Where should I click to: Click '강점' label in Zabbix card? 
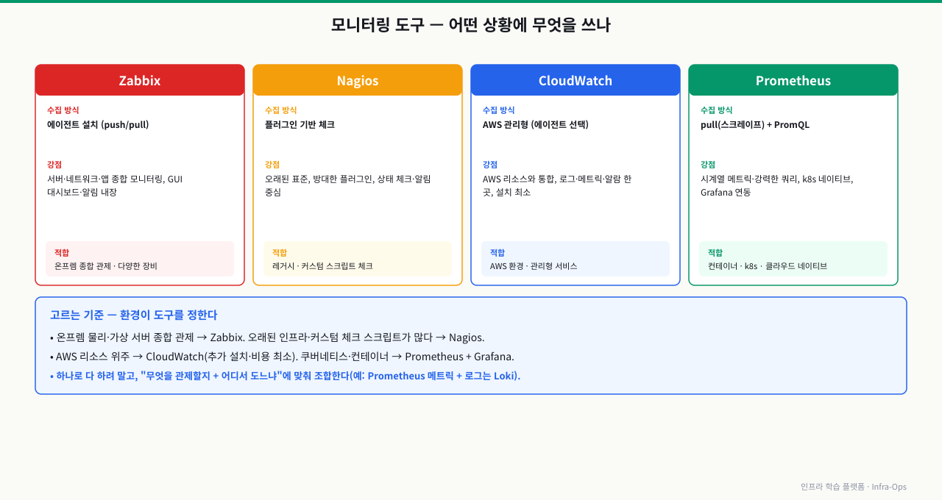tap(55, 165)
